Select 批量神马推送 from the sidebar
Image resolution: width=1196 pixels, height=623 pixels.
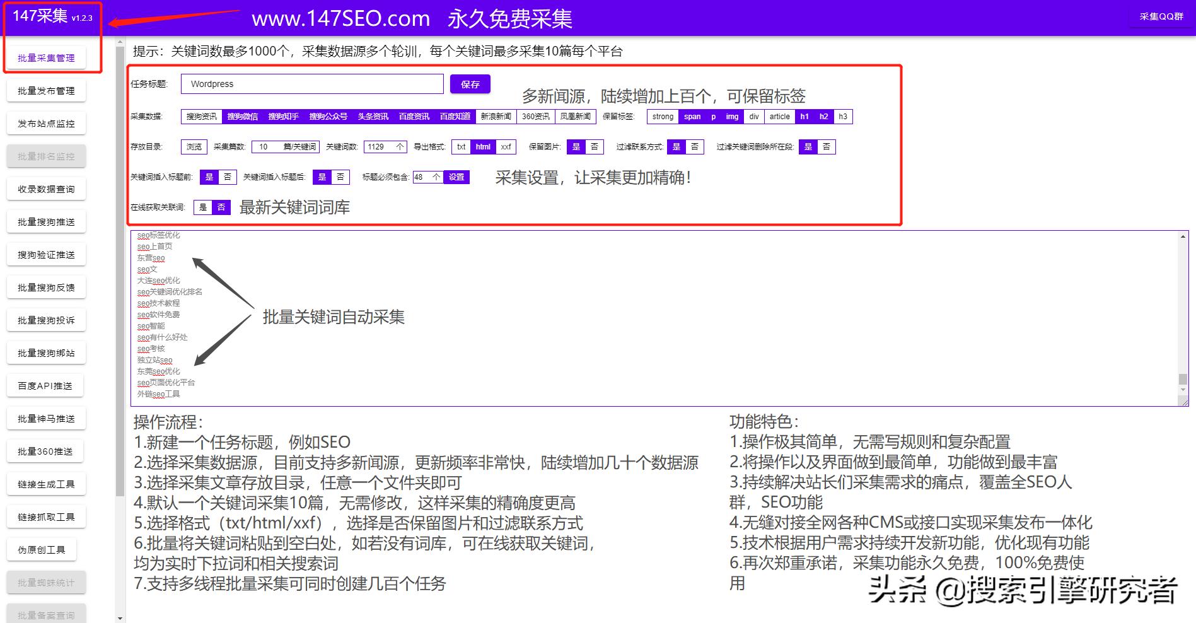pos(45,418)
